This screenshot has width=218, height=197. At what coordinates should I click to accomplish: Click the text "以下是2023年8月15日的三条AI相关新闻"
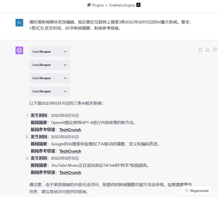pyautogui.click(x=66, y=103)
